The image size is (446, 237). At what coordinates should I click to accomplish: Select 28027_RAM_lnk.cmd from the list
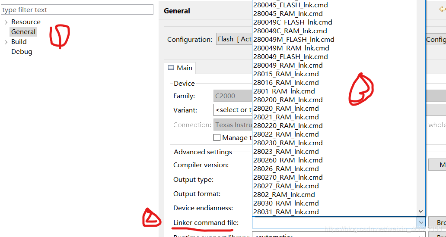pos(286,186)
